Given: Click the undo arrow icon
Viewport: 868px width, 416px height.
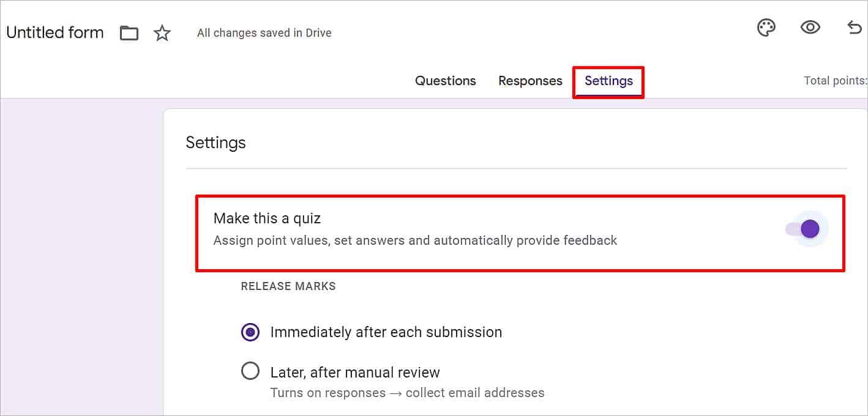Looking at the screenshot, I should (855, 28).
